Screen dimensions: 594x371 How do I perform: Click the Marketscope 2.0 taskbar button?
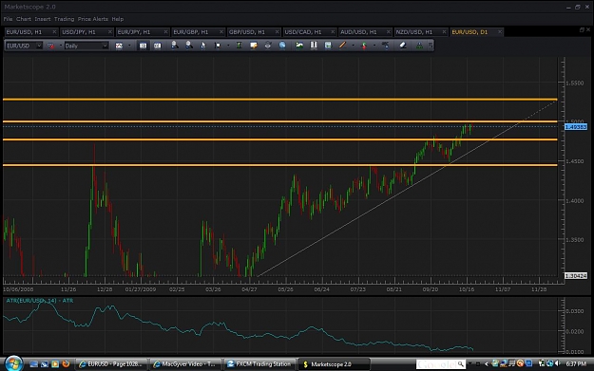tap(334, 364)
